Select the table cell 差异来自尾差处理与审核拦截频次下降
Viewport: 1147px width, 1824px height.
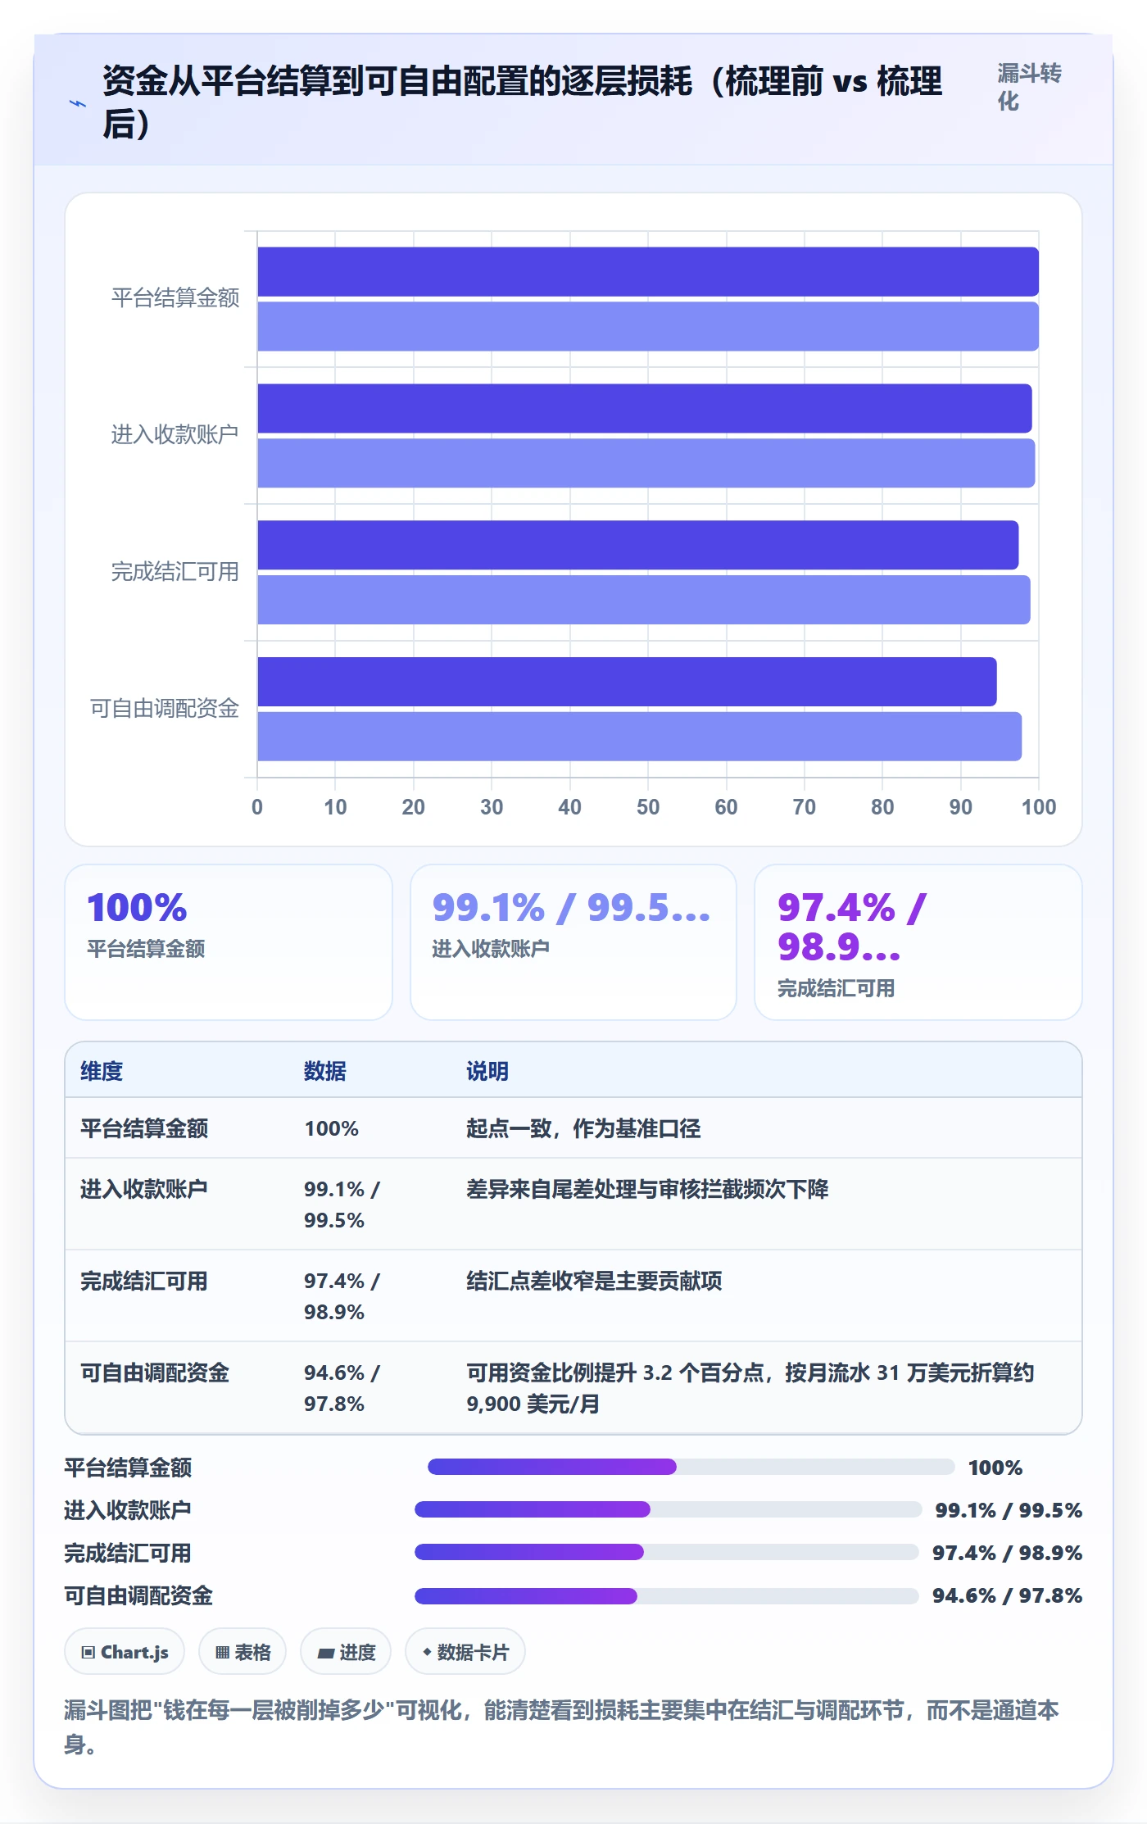coord(647,1189)
